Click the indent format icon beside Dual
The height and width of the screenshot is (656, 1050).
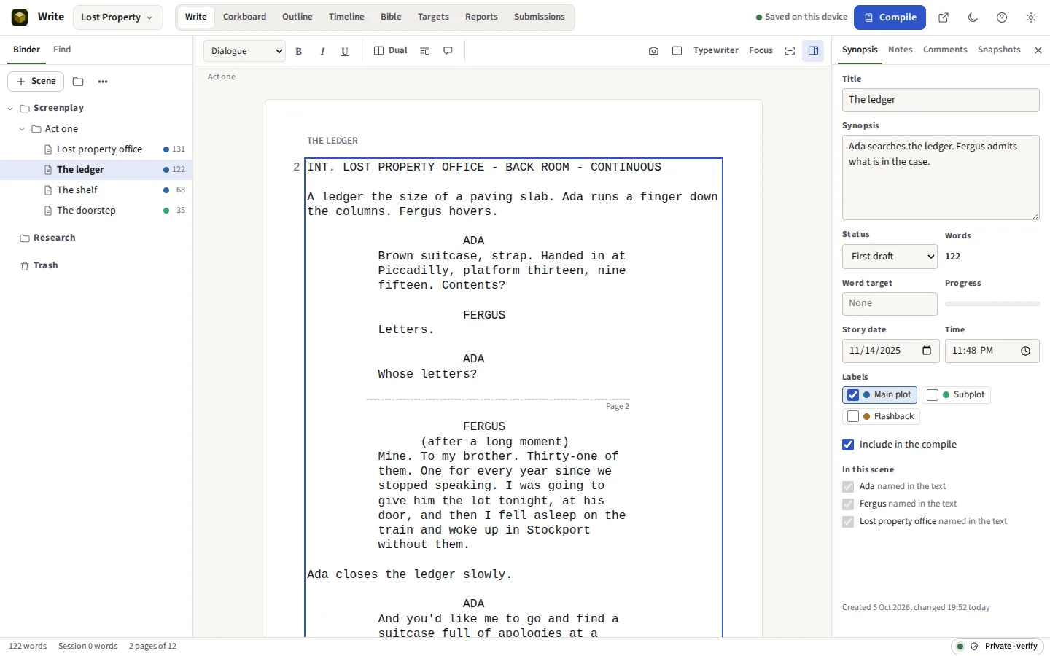425,51
